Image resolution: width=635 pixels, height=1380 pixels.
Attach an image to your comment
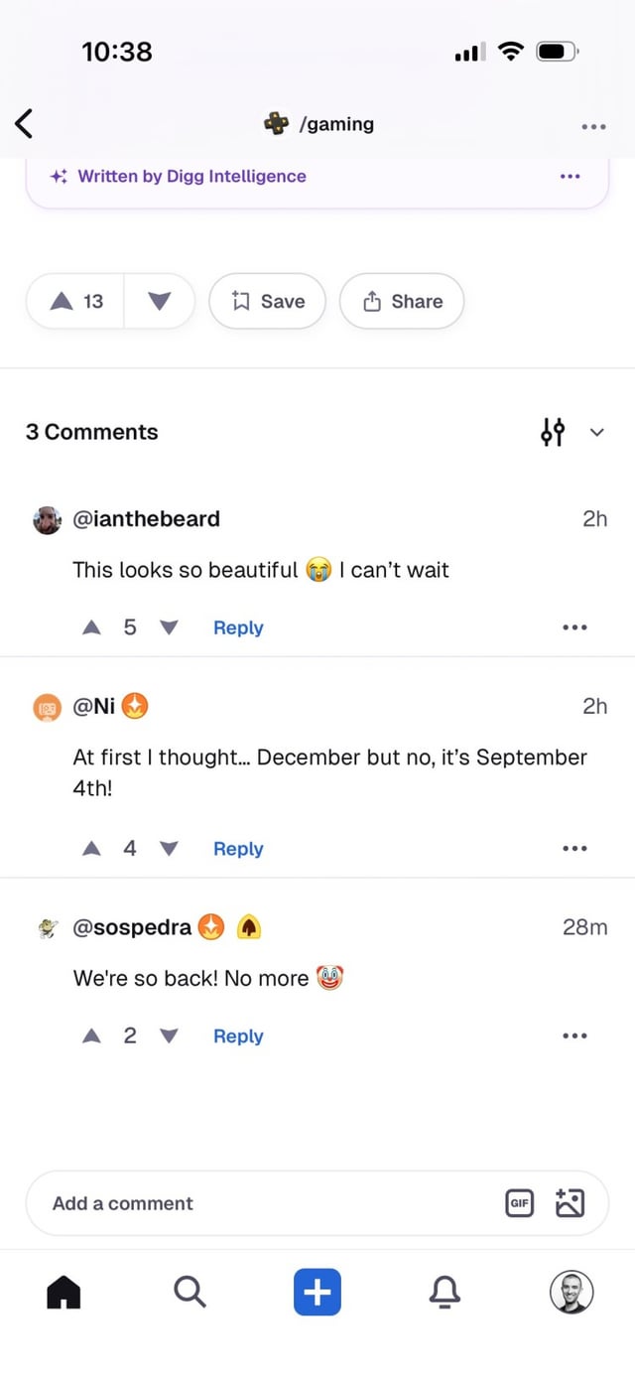(x=571, y=1203)
